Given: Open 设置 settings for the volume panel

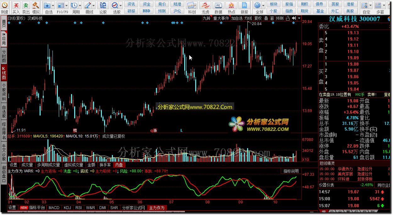Looking at the screenshot, I should 14,164.
